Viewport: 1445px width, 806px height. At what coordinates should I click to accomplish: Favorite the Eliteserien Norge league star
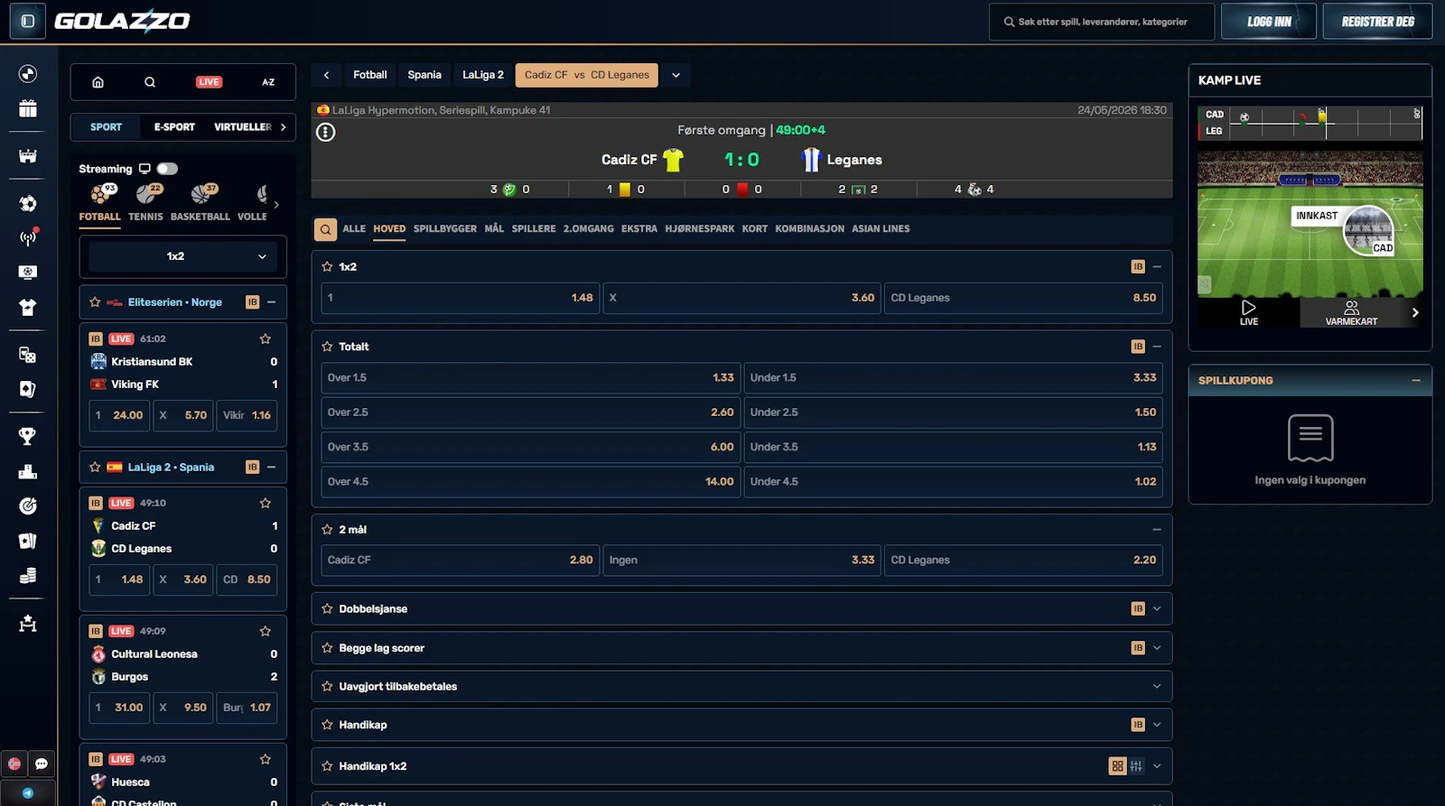pos(95,302)
